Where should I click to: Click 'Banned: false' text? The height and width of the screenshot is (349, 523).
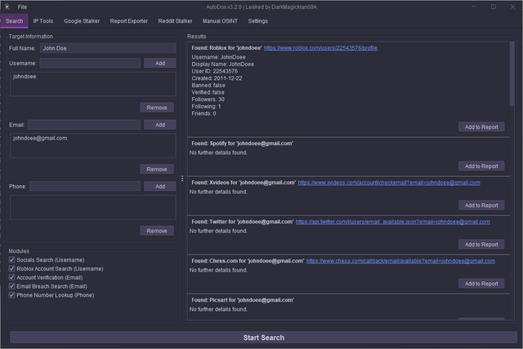coord(208,86)
